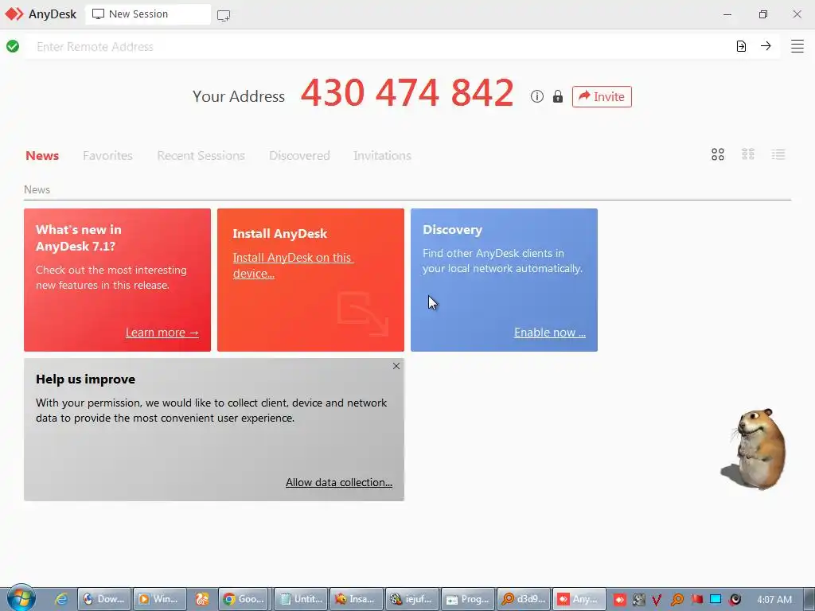The height and width of the screenshot is (611, 815).
Task: Click the cyan monitor tray icon
Action: [716, 599]
